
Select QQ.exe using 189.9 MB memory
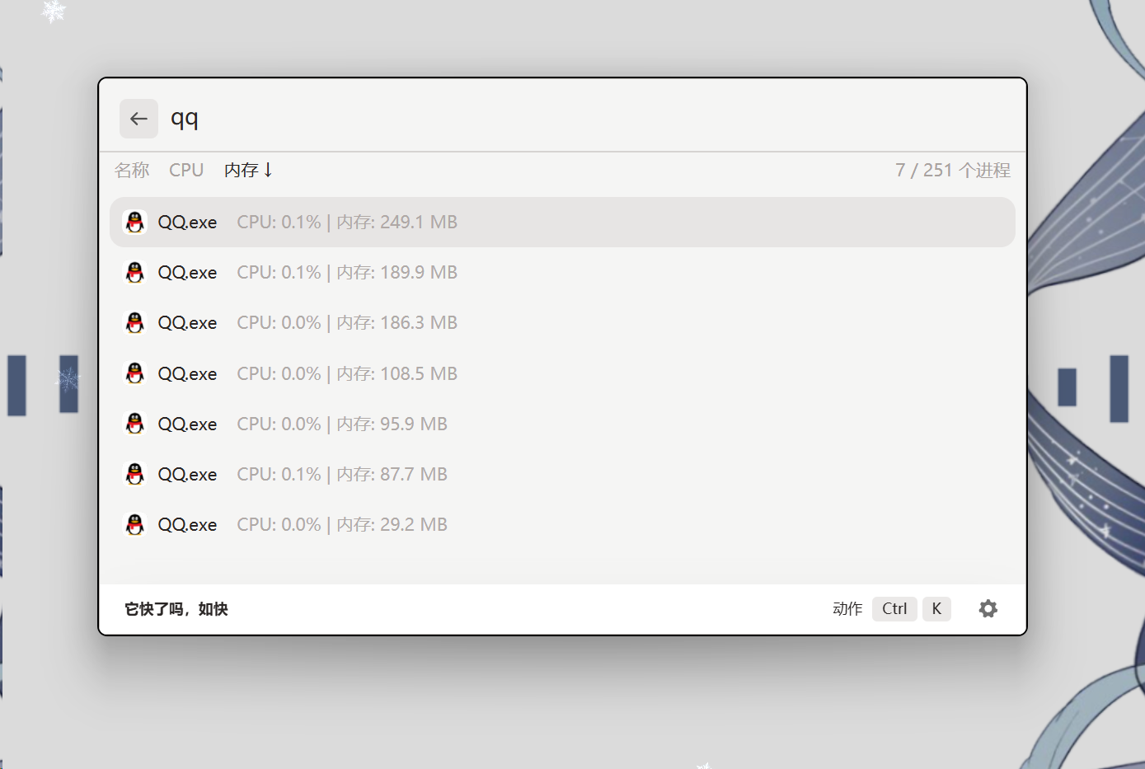tap(562, 272)
